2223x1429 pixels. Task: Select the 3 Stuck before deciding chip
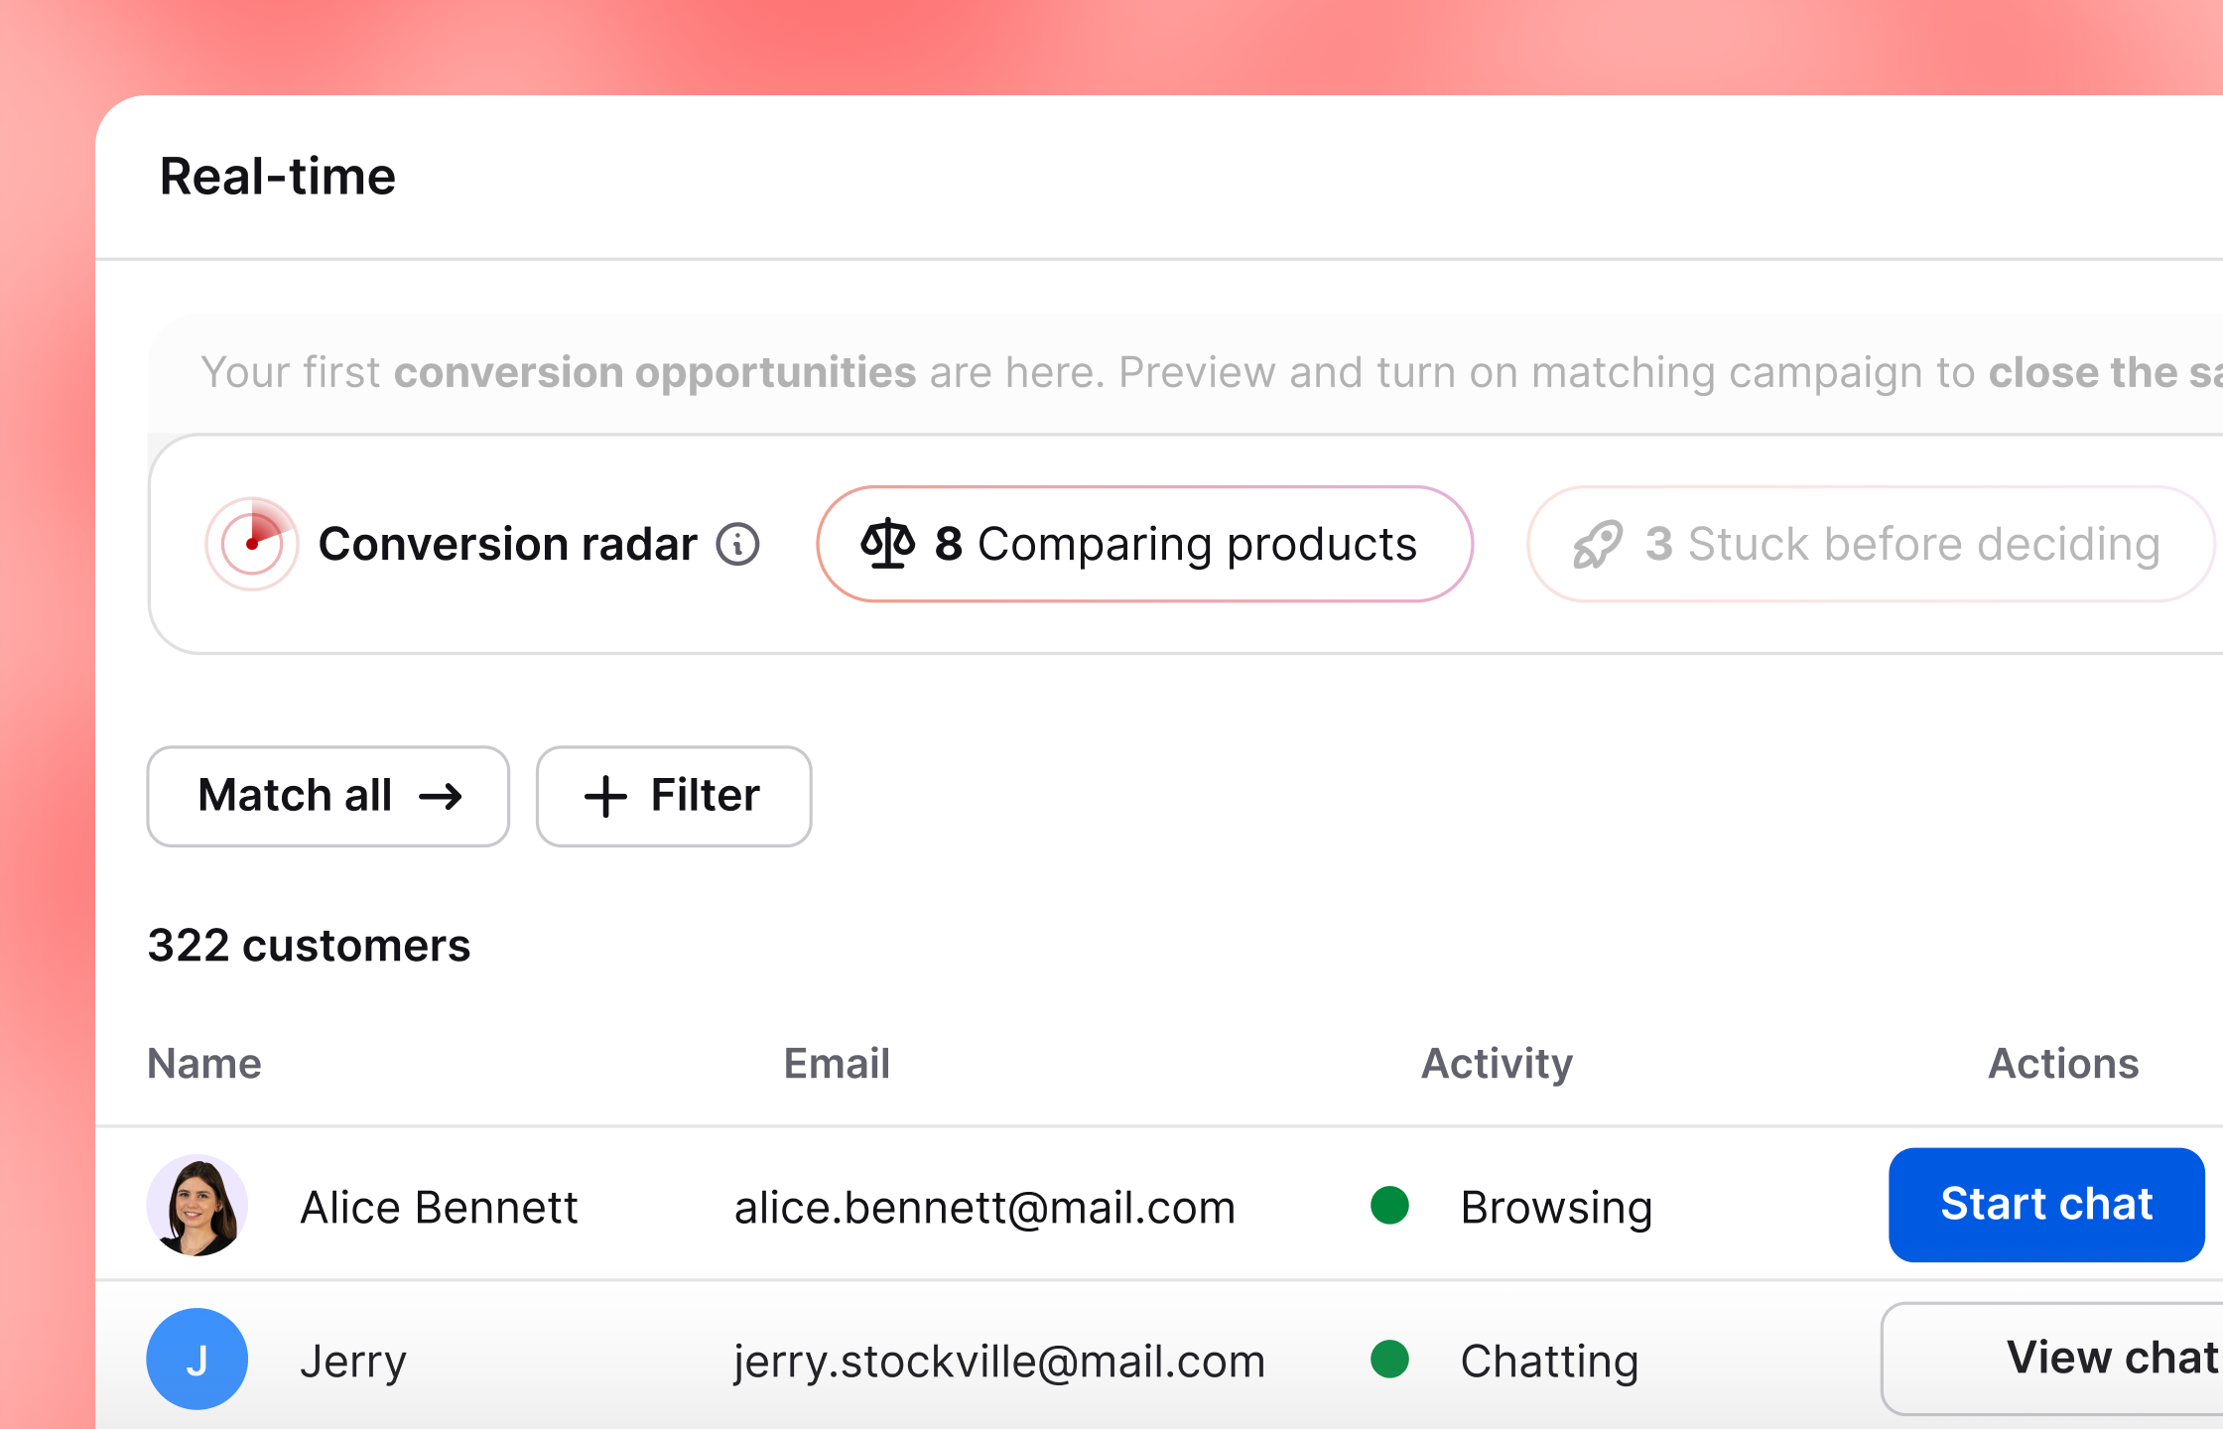click(x=1871, y=544)
